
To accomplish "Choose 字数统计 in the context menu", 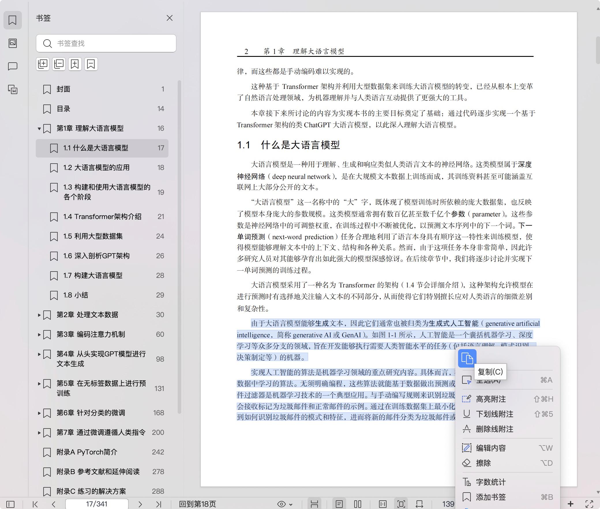I will point(491,482).
